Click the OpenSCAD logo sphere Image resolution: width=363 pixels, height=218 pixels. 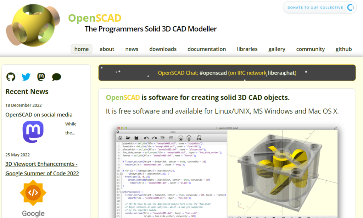tap(33, 25)
